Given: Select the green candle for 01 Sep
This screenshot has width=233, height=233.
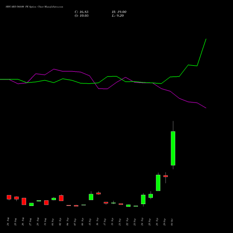Looking at the screenshot, I should pyautogui.click(x=54, y=199).
